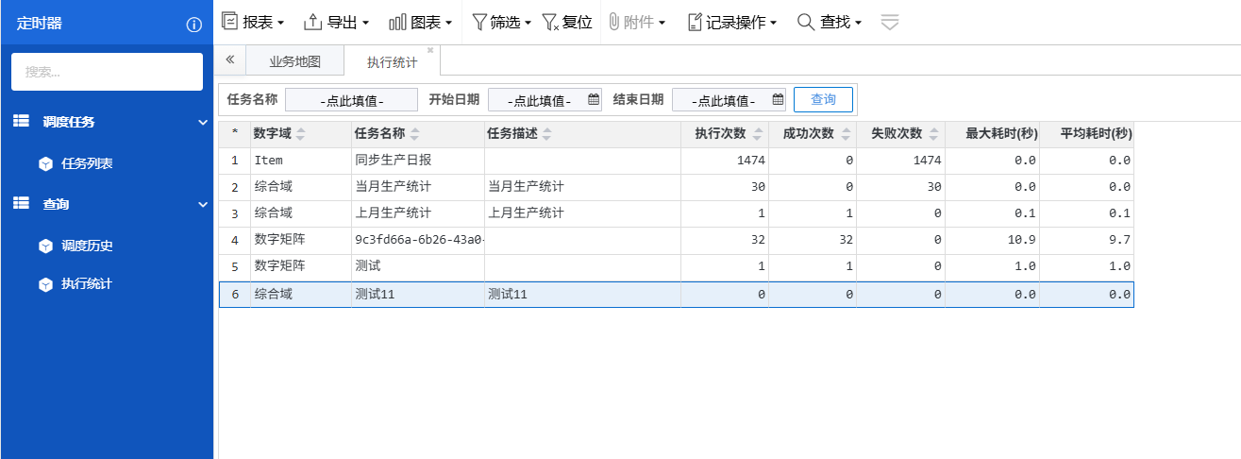Open the 记录操作 record operations menu
This screenshot has width=1241, height=459.
coord(731,22)
